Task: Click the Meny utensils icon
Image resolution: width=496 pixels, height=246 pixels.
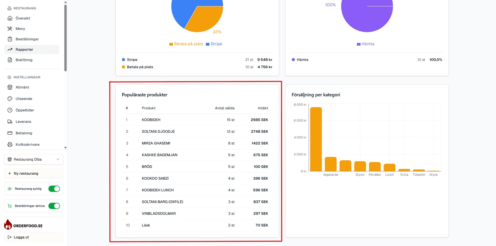Action: pyautogui.click(x=10, y=29)
